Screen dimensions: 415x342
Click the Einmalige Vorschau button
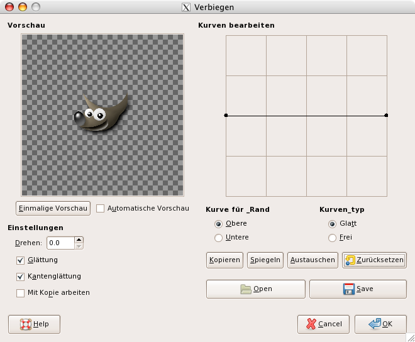coord(53,208)
